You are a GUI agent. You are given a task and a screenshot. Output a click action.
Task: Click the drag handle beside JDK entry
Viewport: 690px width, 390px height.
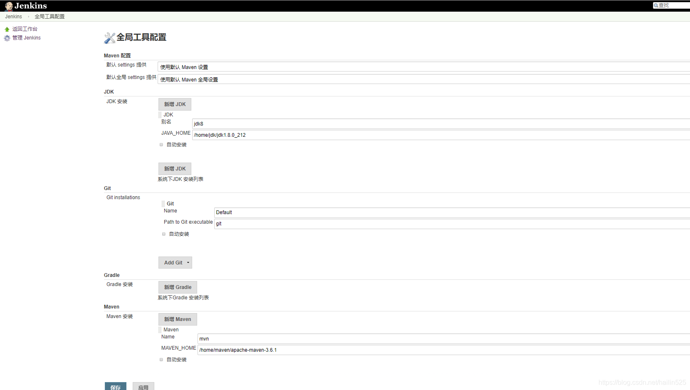(160, 115)
